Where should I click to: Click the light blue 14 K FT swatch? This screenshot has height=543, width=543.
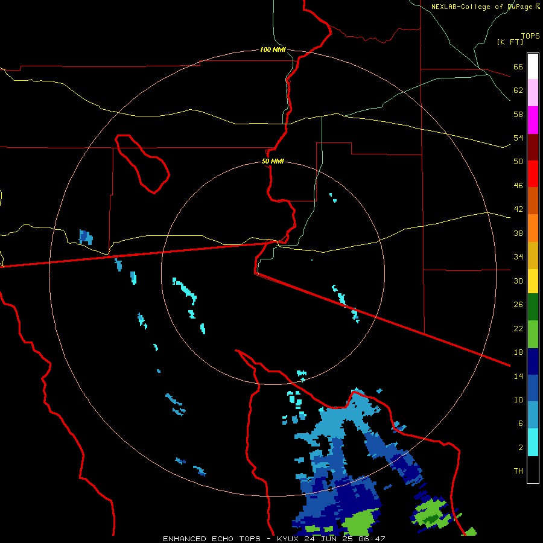click(x=533, y=415)
